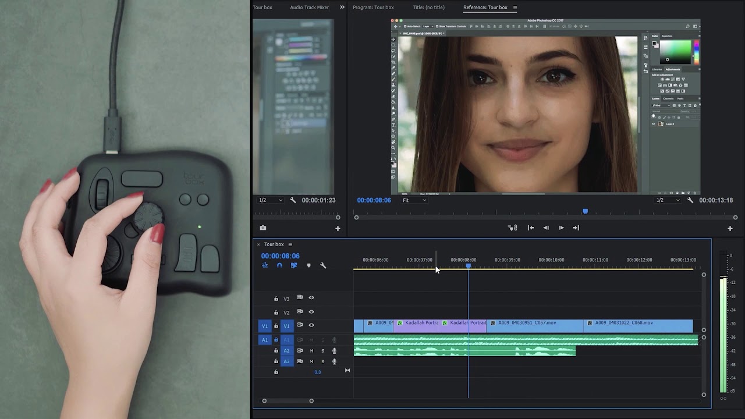Go to Out point button

pyautogui.click(x=576, y=228)
